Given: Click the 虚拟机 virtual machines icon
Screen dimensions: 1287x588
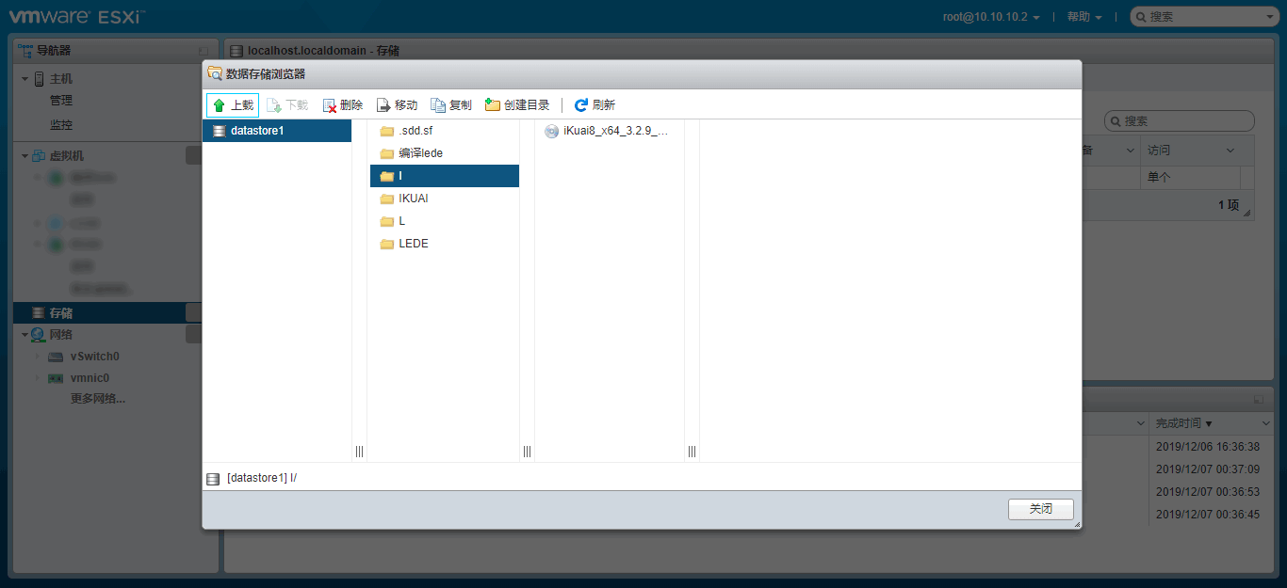Looking at the screenshot, I should click(x=39, y=156).
